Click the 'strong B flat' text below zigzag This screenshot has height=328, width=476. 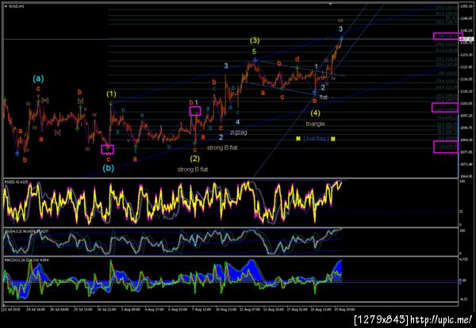[222, 147]
